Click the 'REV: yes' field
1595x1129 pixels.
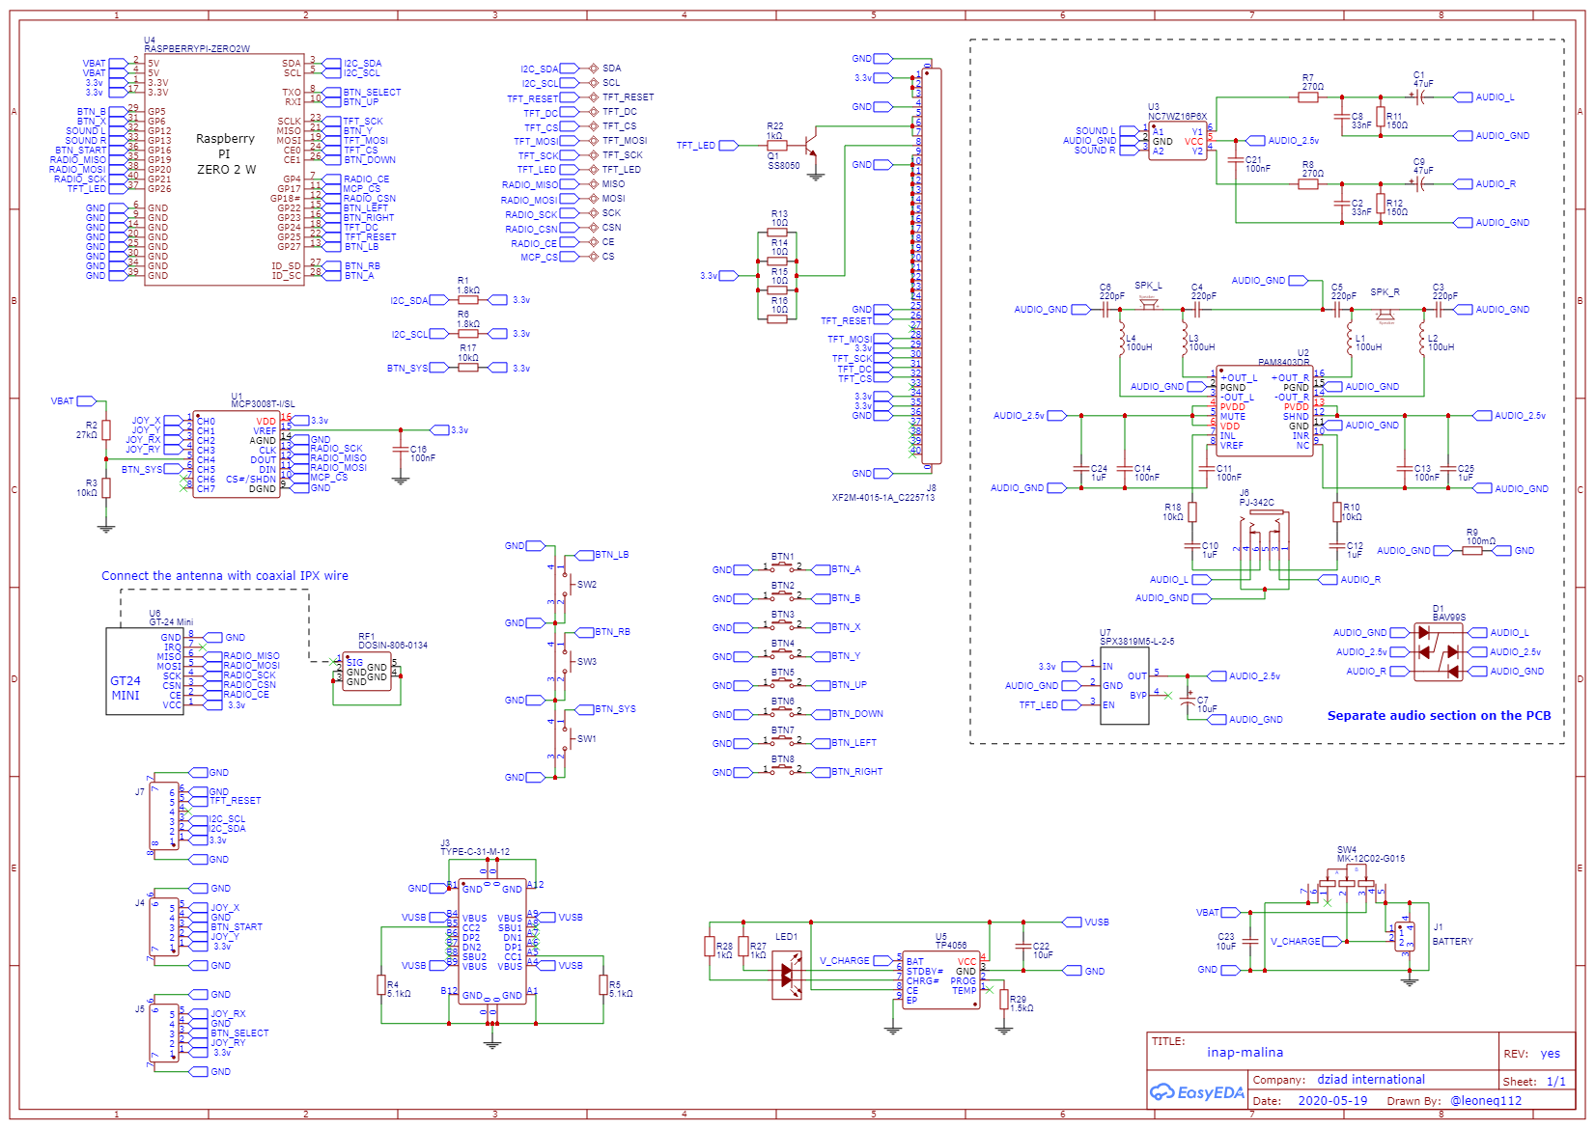pyautogui.click(x=1531, y=1054)
